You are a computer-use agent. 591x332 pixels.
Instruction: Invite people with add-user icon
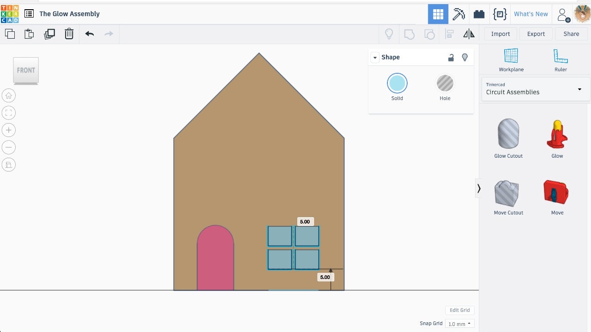[x=564, y=15]
